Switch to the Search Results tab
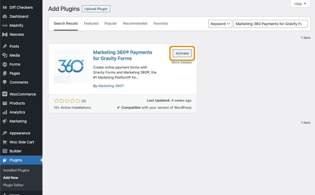The height and width of the screenshot is (195, 315). [x=66, y=24]
